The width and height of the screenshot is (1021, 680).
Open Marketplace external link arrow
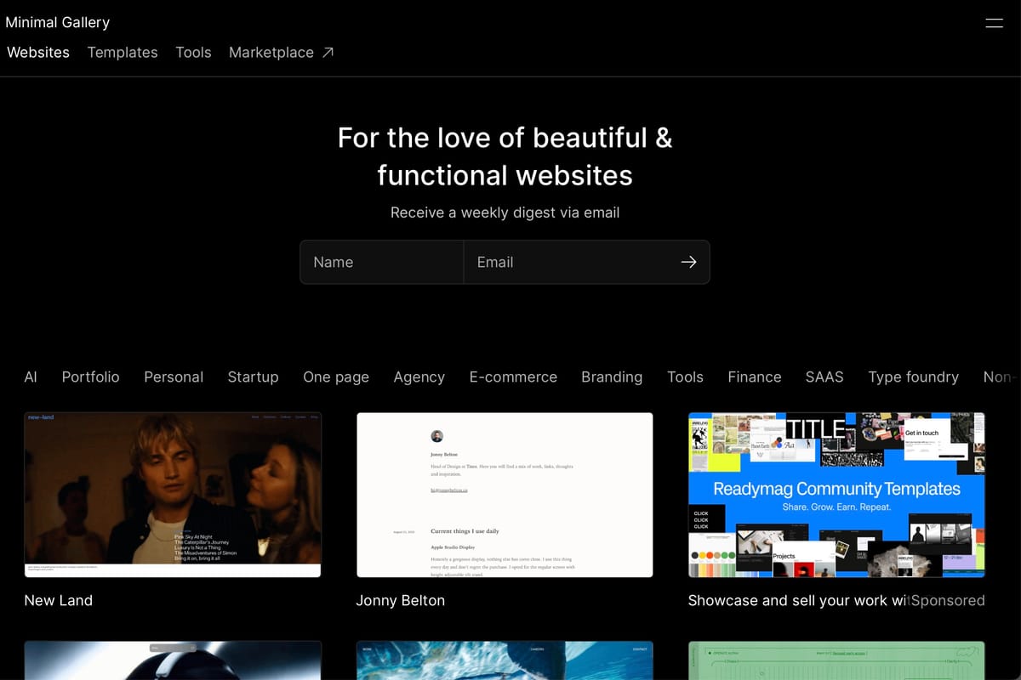(x=328, y=52)
